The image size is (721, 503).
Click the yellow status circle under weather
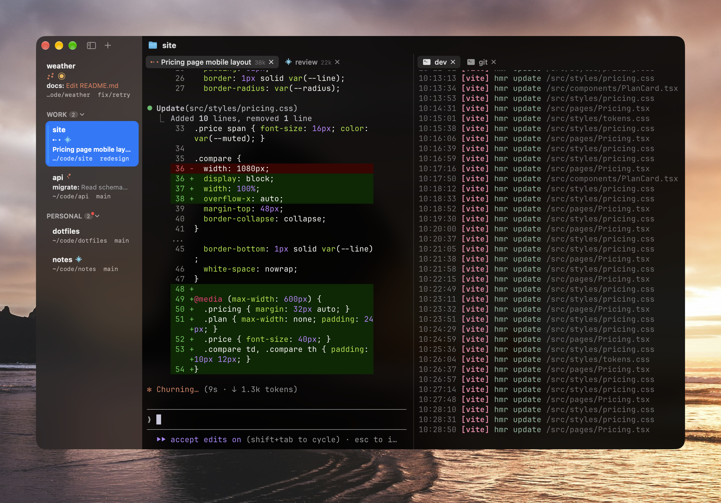click(x=62, y=76)
